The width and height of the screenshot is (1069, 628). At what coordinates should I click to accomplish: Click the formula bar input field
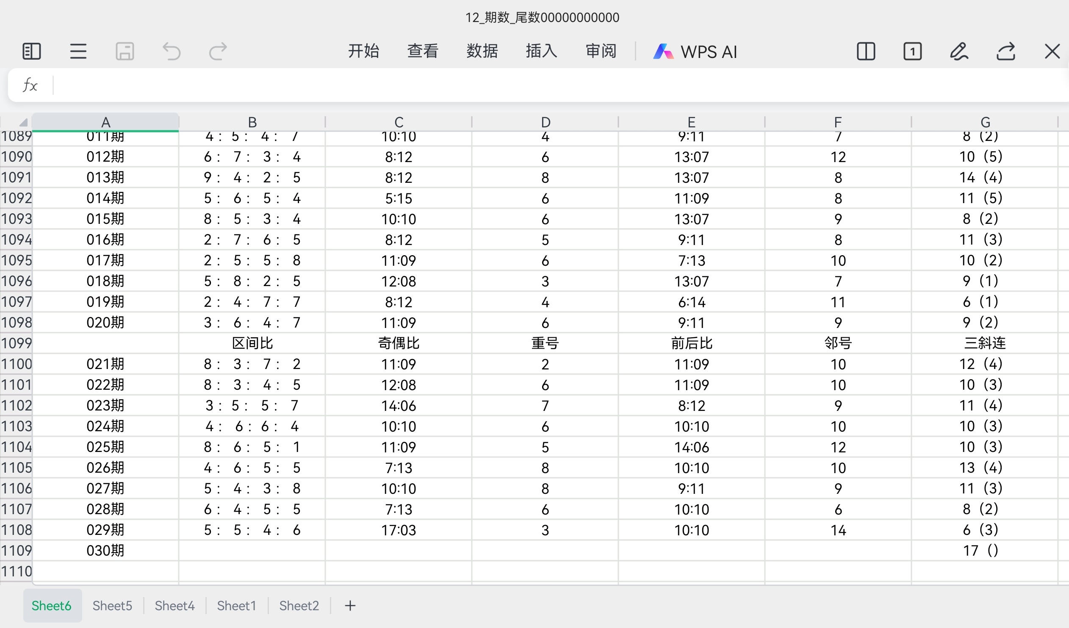point(551,85)
